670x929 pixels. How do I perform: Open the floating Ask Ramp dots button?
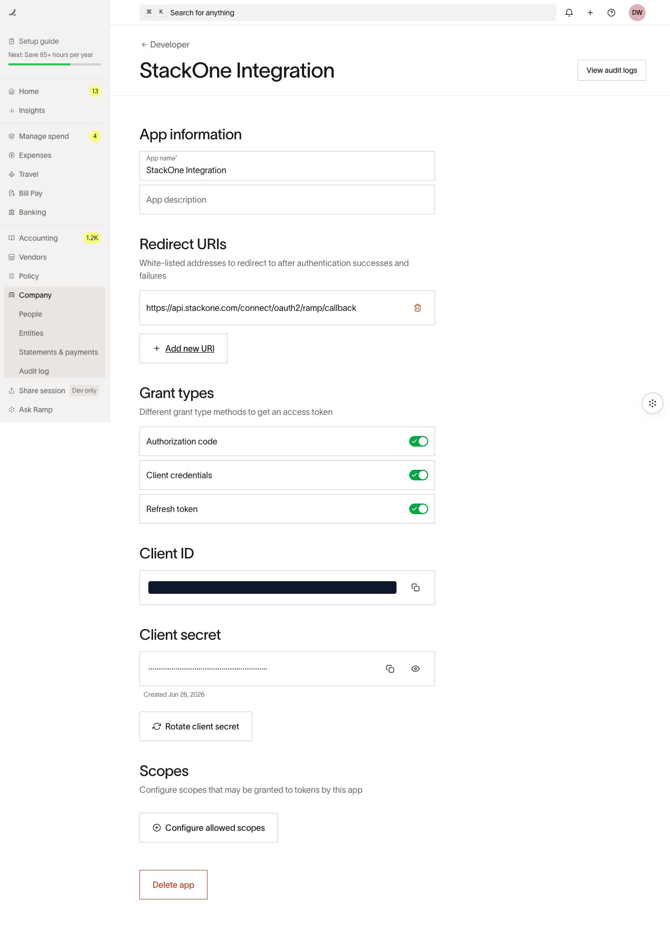653,403
